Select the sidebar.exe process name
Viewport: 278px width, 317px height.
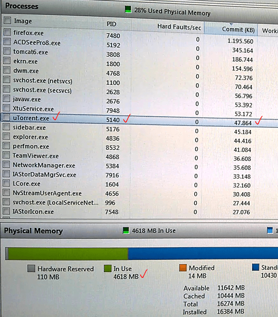pyautogui.click(x=29, y=128)
